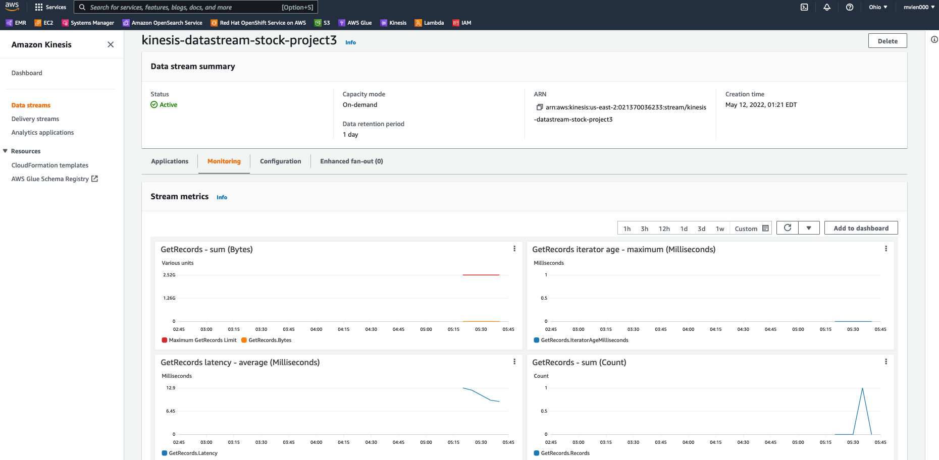The image size is (939, 460).
Task: Open Systems Manager shortcut
Action: (x=88, y=23)
